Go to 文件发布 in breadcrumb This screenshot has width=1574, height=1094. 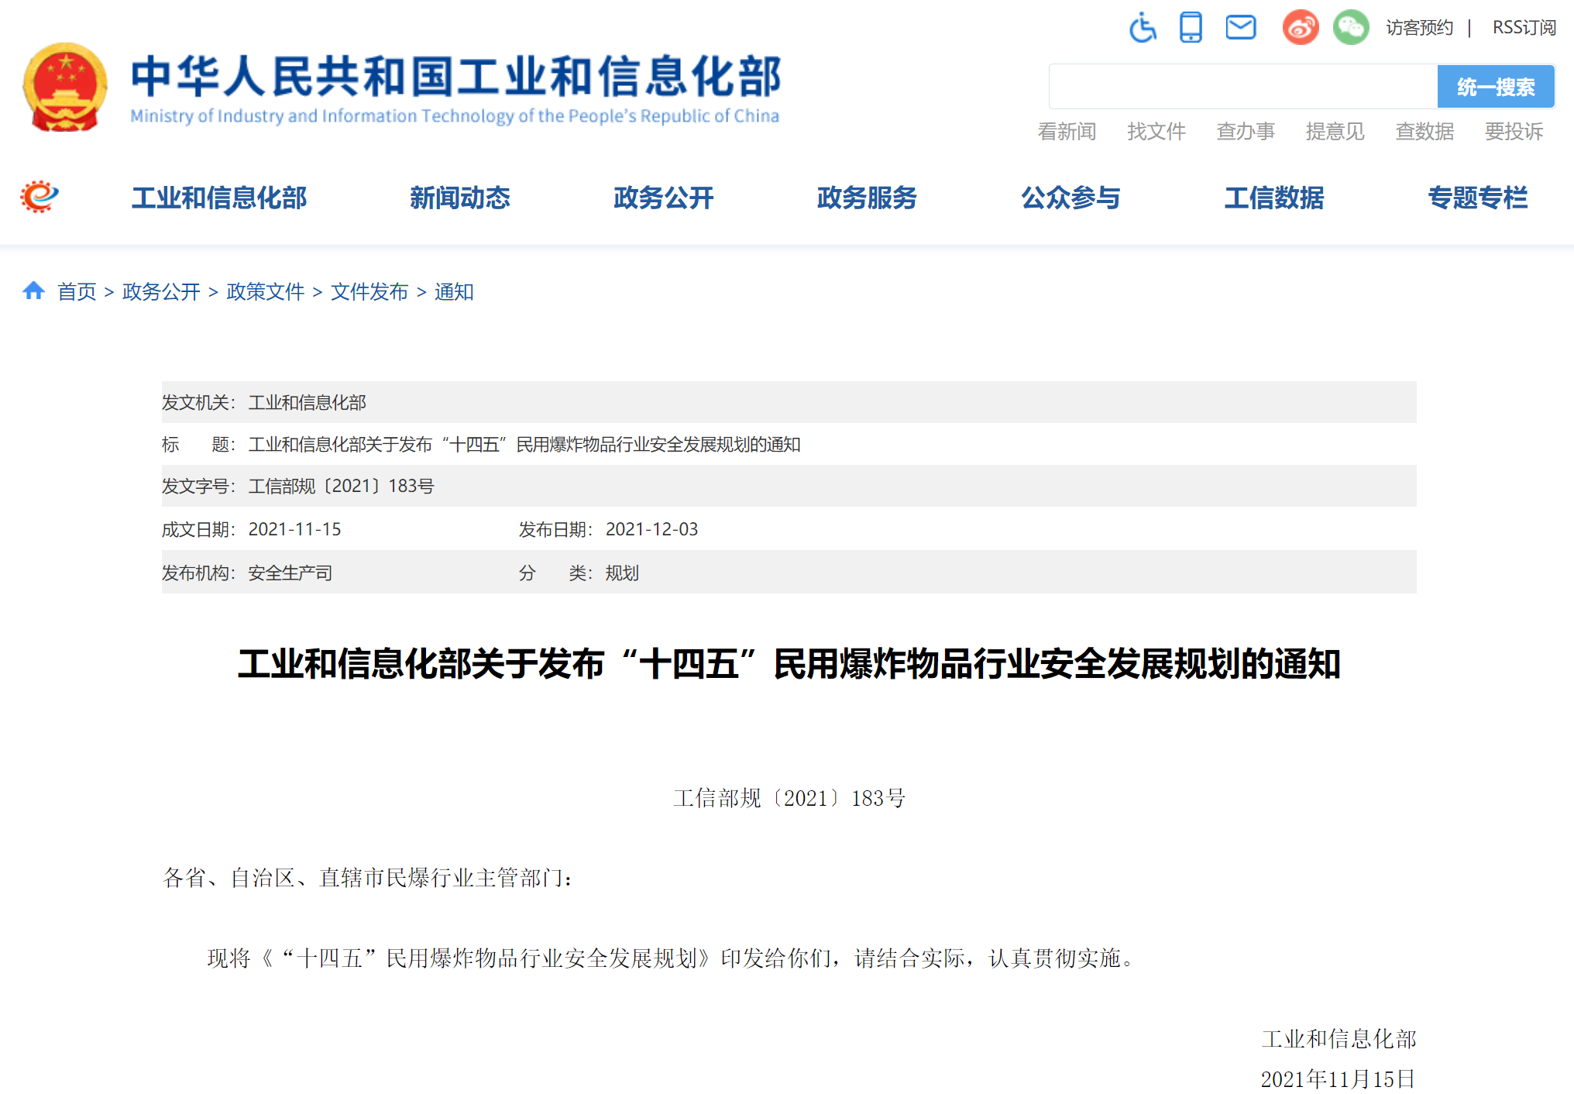369,291
